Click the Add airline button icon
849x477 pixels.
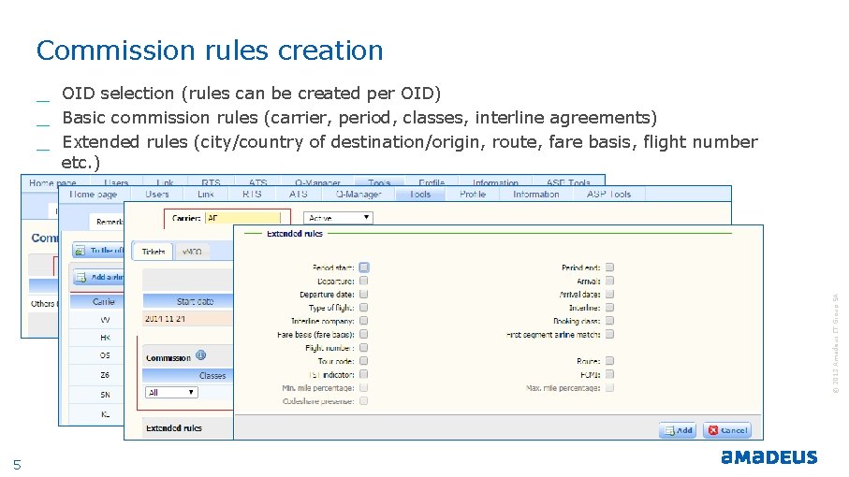(x=81, y=278)
